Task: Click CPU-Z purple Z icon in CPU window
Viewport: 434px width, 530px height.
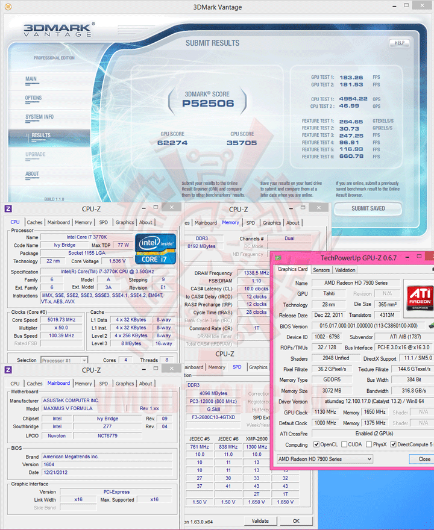Action: [x=8, y=208]
